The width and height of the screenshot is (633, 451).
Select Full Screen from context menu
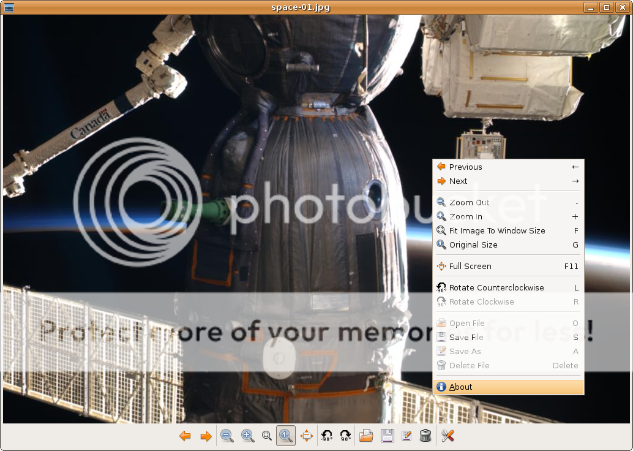508,267
